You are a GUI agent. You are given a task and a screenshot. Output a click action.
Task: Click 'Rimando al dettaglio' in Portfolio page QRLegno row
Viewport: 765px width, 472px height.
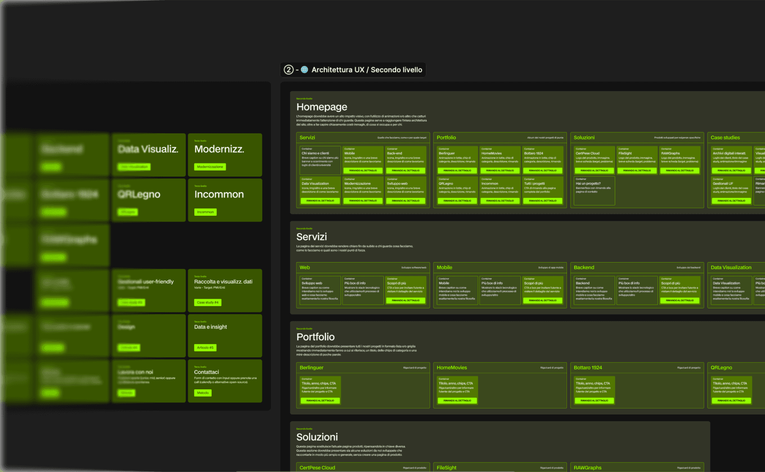coord(732,401)
